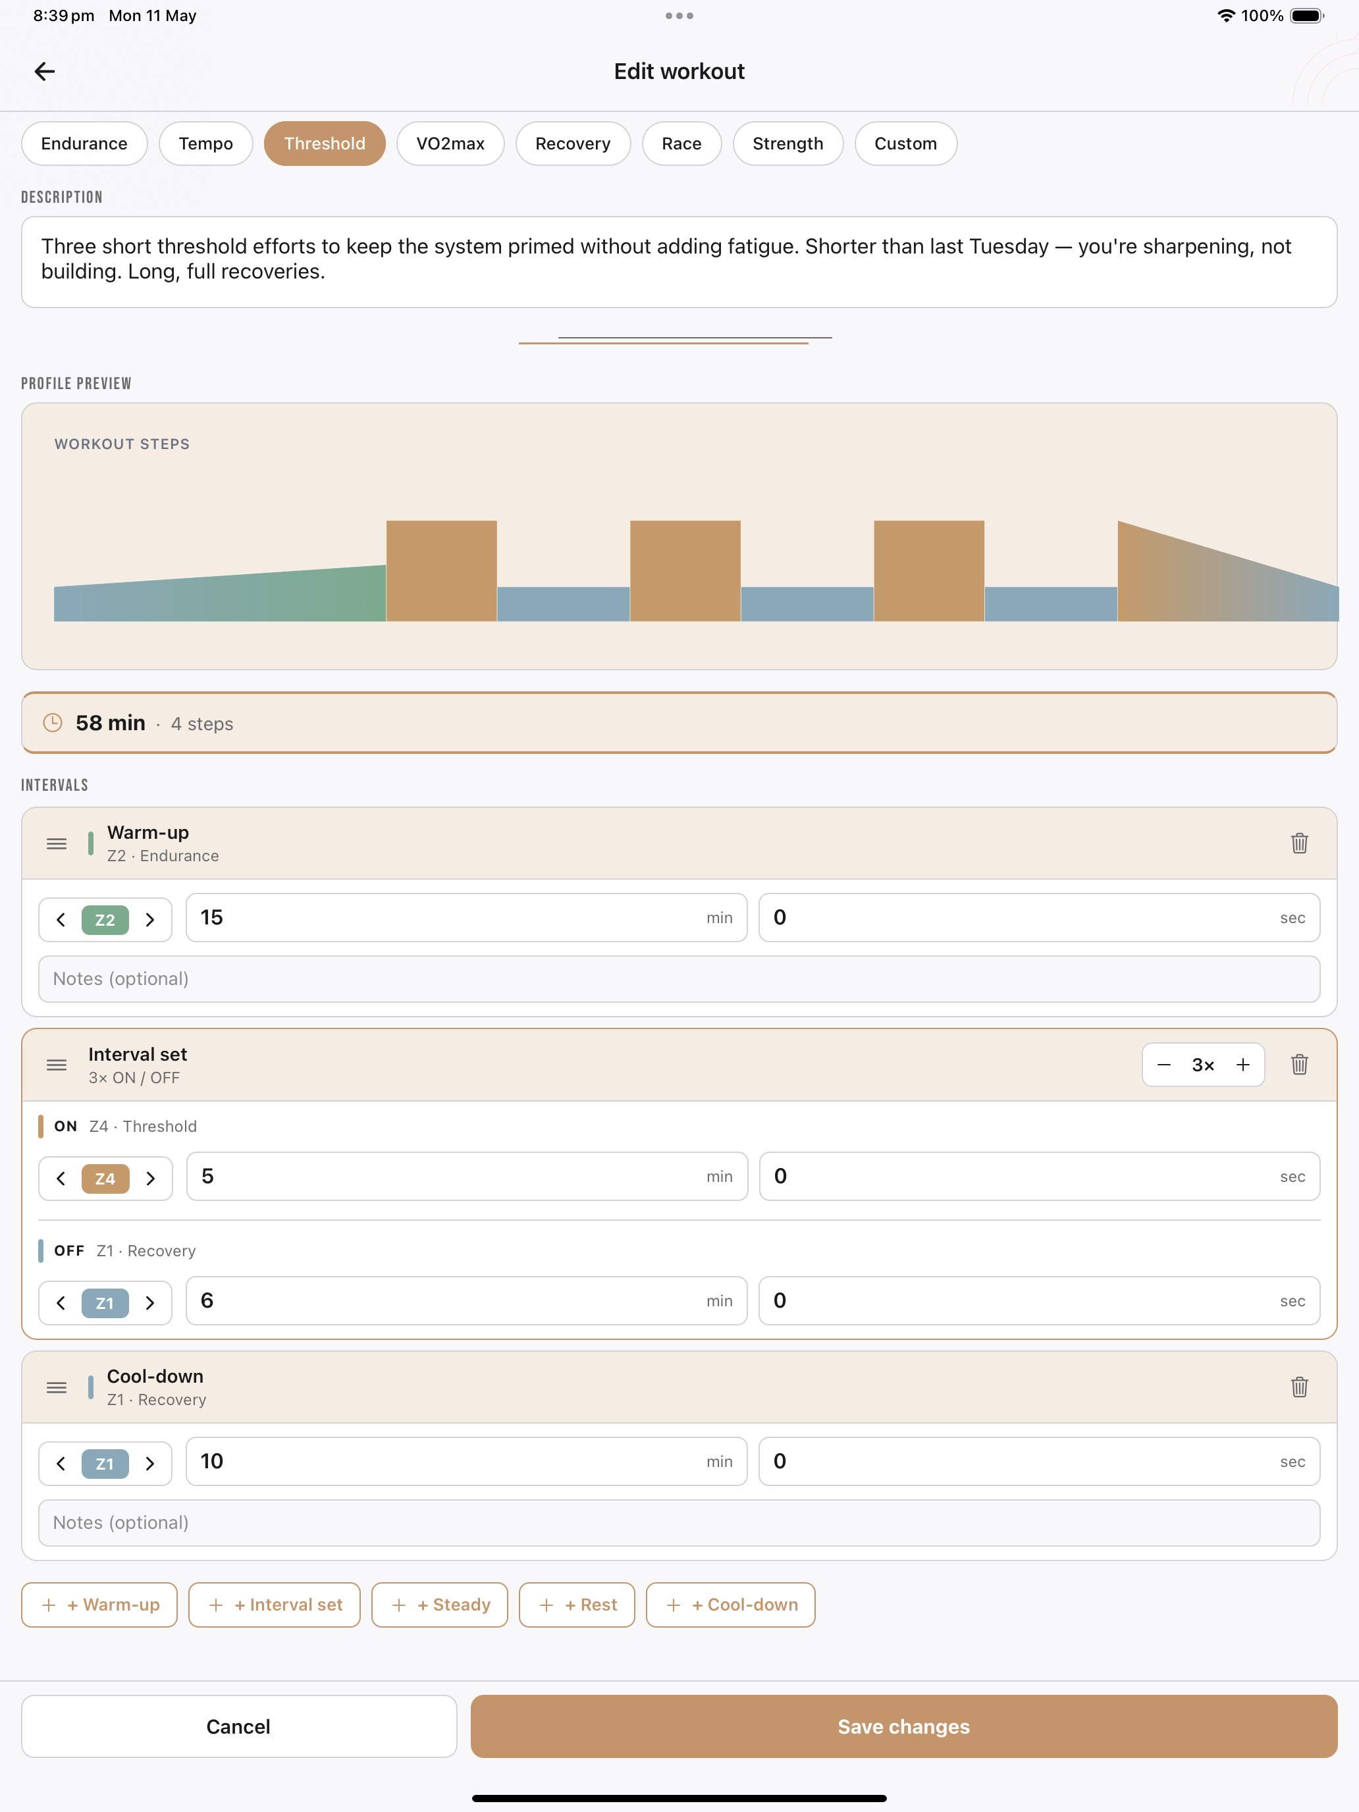Choose the Tempo workout type
Screen dimensions: 1359x1812
tap(205, 144)
